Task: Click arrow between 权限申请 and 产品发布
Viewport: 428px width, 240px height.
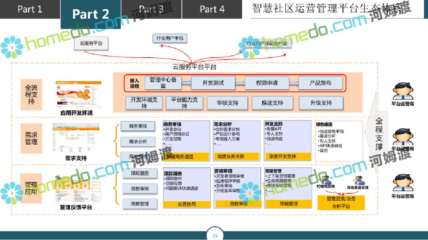Action: point(293,83)
